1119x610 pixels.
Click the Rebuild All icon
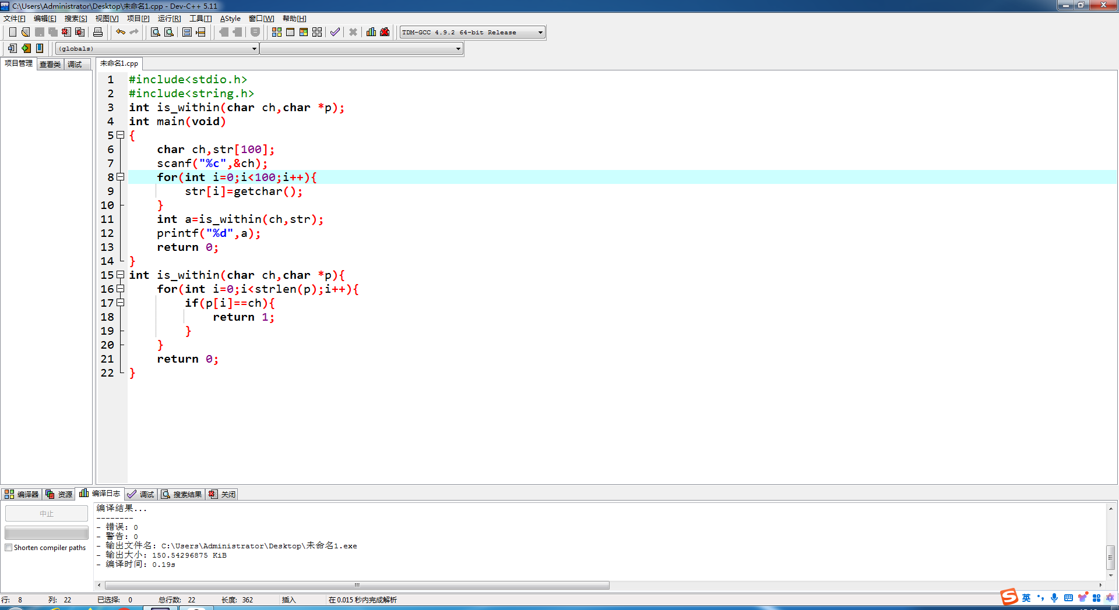317,32
